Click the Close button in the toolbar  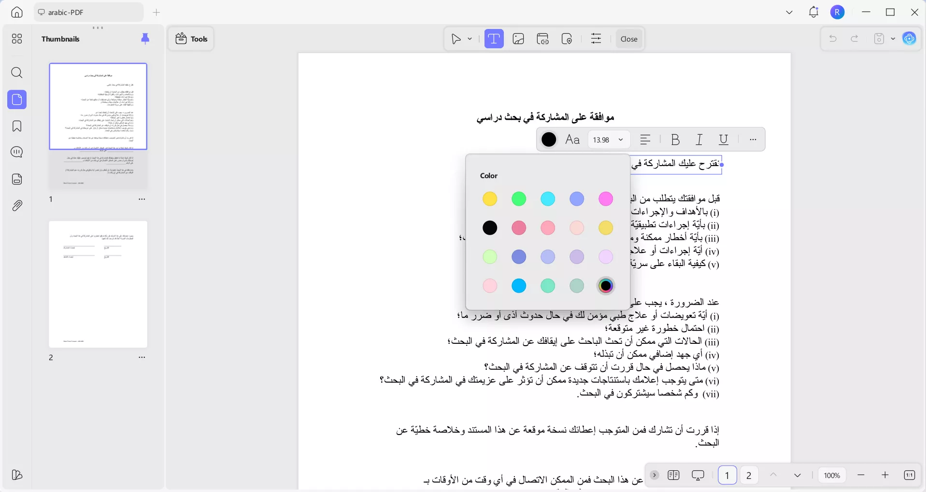coord(629,39)
